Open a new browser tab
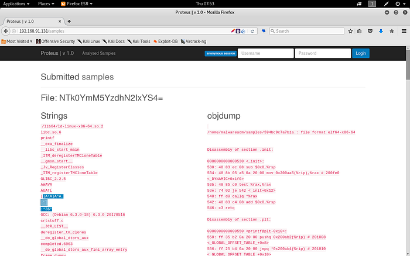Screen dimensions: 410x256 click(69, 21)
